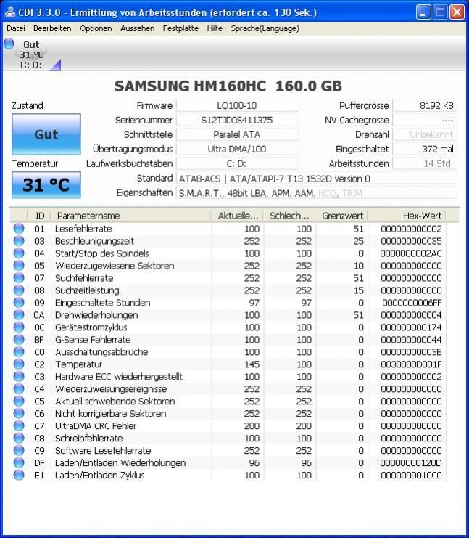Click status orb of Wiederzugewiesene Sektoren row

(x=19, y=266)
